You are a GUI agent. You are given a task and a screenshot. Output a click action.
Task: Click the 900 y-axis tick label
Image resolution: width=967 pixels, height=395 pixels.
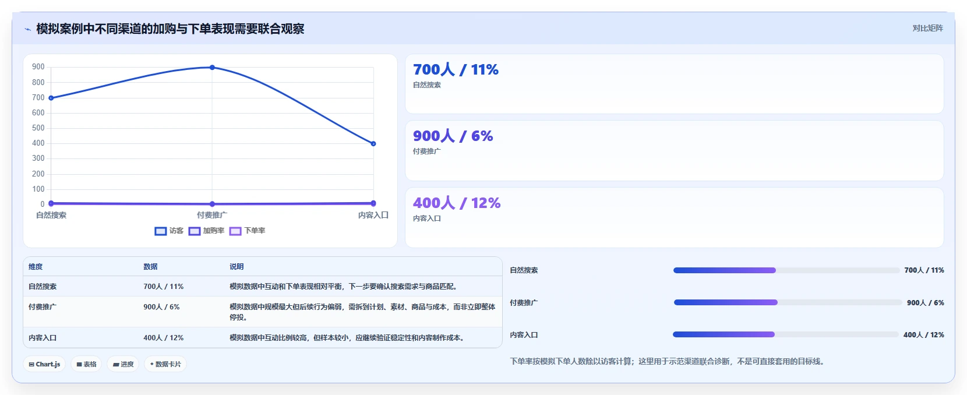tap(38, 67)
